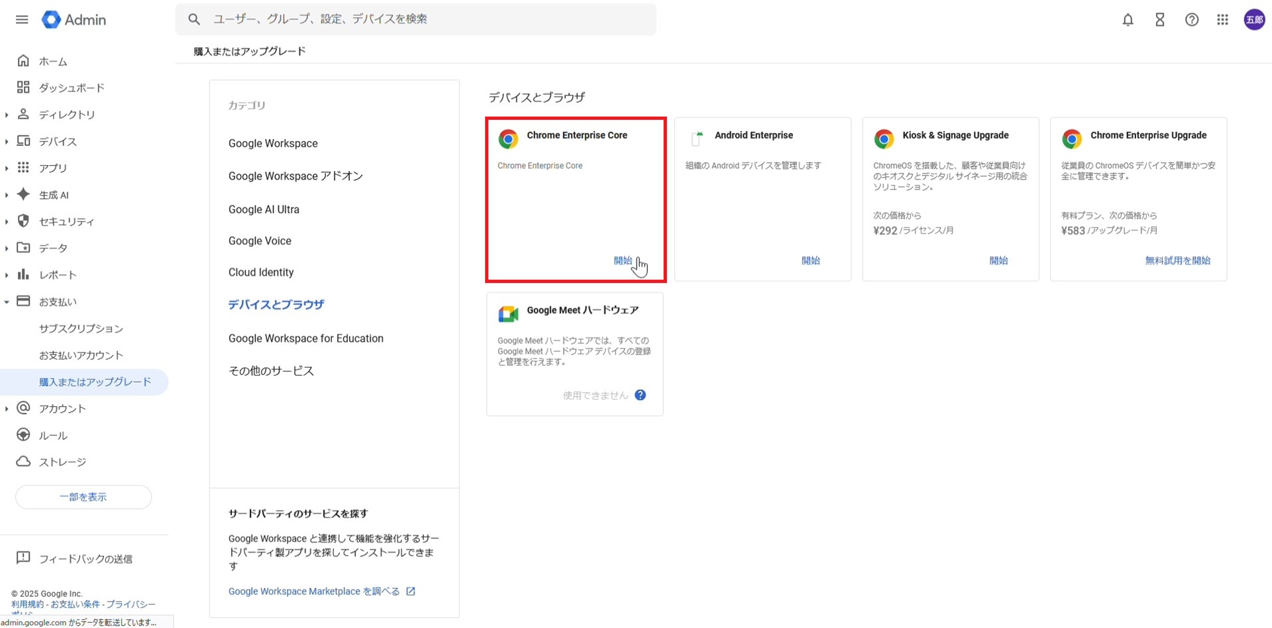This screenshot has width=1272, height=628.
Task: Click 無料試用を開始 for Chrome Enterprise Upgrade
Action: pyautogui.click(x=1177, y=261)
